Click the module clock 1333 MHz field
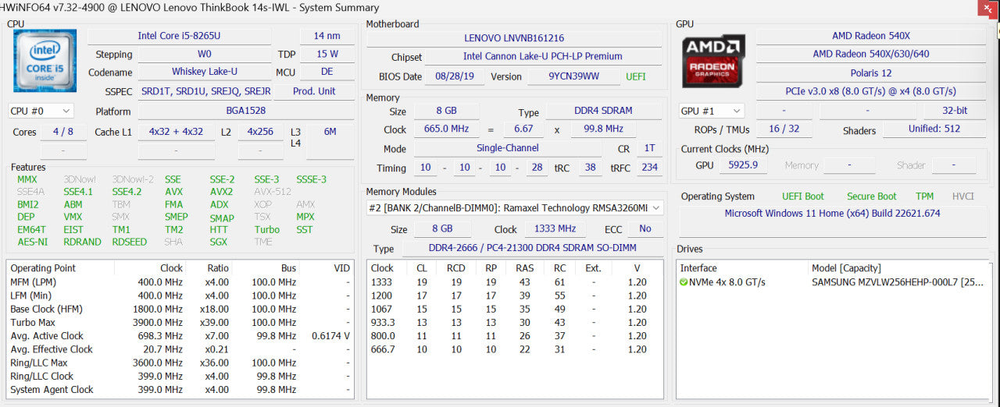 coord(555,228)
